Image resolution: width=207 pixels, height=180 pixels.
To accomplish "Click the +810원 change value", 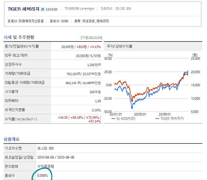I will [x=82, y=47].
